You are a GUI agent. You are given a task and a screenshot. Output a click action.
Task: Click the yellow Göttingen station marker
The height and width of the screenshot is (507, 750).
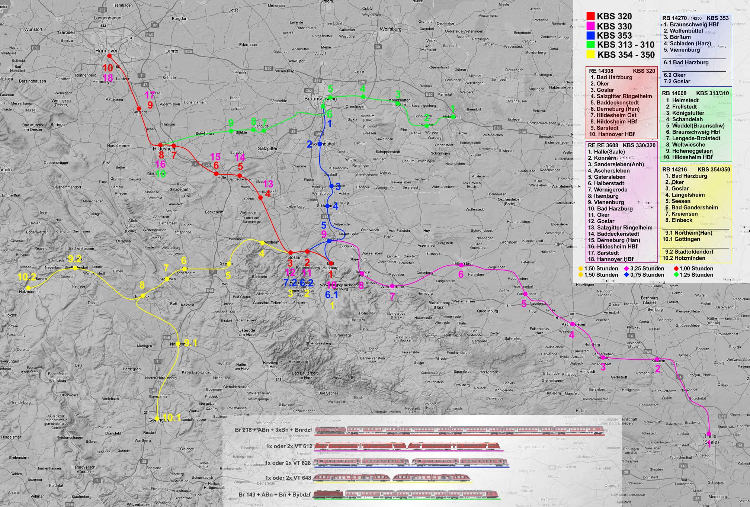157,418
